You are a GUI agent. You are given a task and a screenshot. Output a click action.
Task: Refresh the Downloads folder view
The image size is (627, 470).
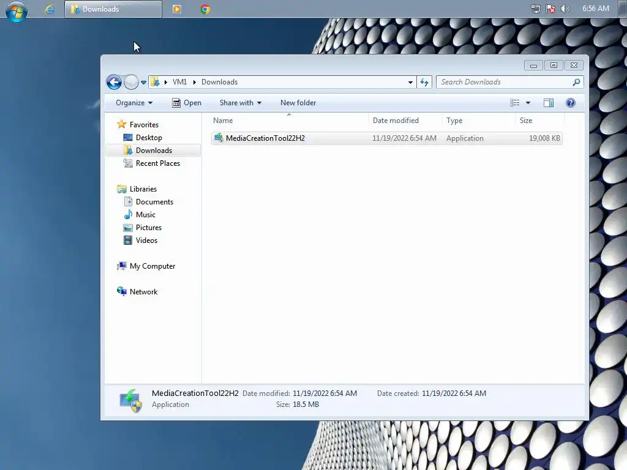[424, 83]
